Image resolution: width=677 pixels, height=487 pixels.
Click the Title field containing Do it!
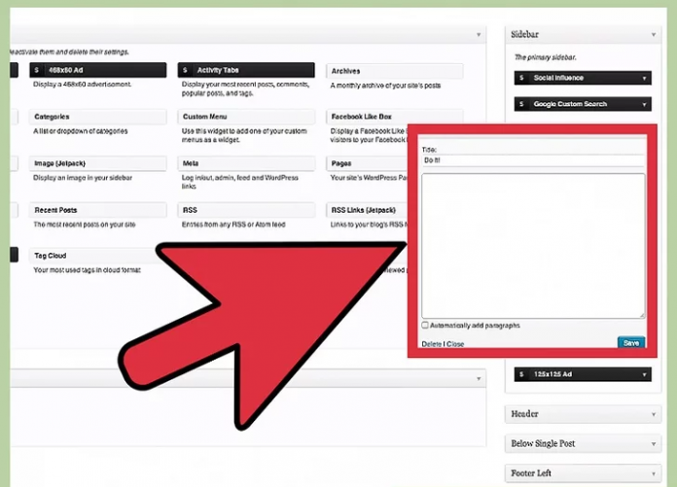click(x=532, y=160)
